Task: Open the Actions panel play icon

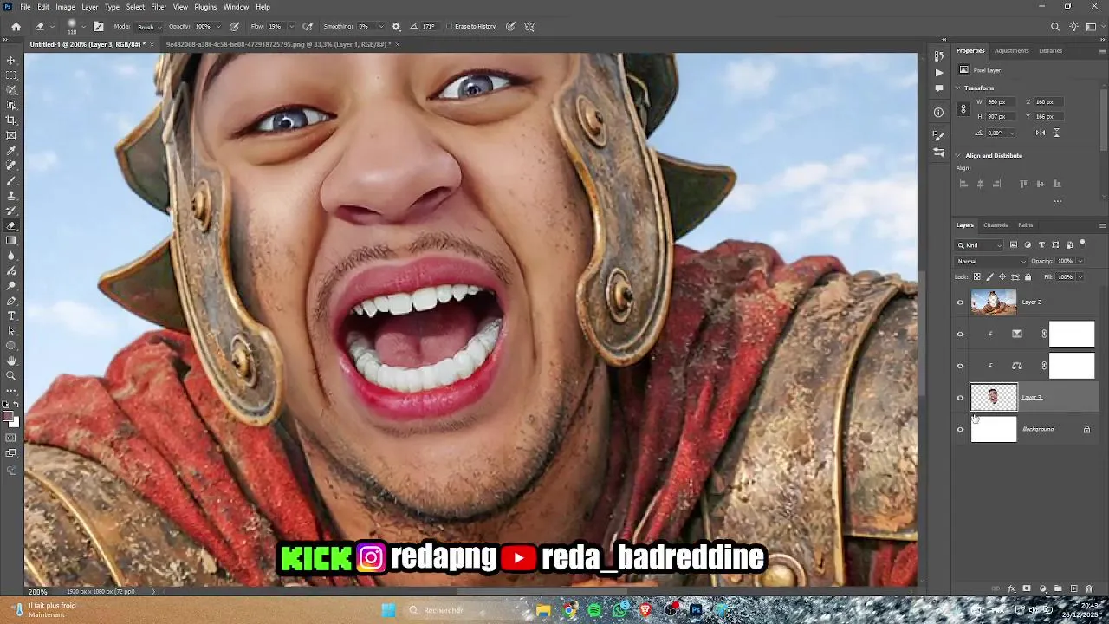Action: click(938, 73)
